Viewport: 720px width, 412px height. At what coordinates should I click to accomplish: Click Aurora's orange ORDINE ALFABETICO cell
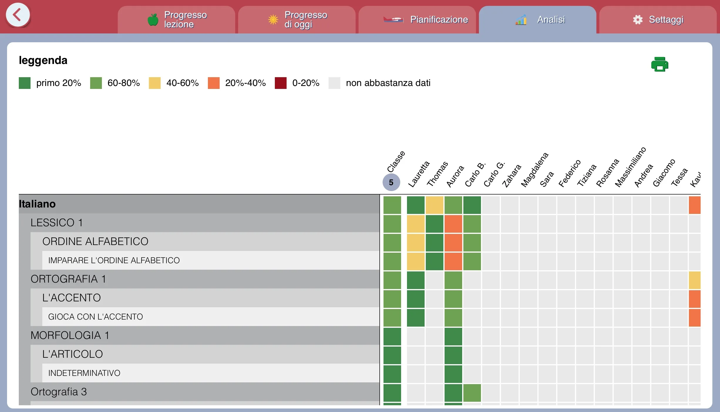(453, 243)
